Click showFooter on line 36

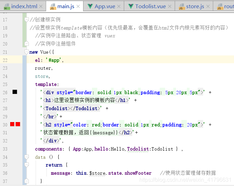click(x=138, y=173)
